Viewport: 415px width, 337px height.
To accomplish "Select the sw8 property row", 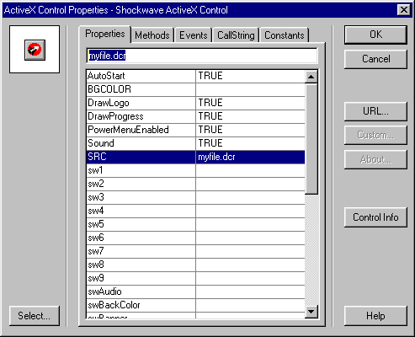I will click(195, 265).
